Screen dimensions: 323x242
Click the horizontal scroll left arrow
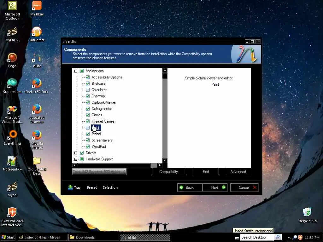pos(75,165)
